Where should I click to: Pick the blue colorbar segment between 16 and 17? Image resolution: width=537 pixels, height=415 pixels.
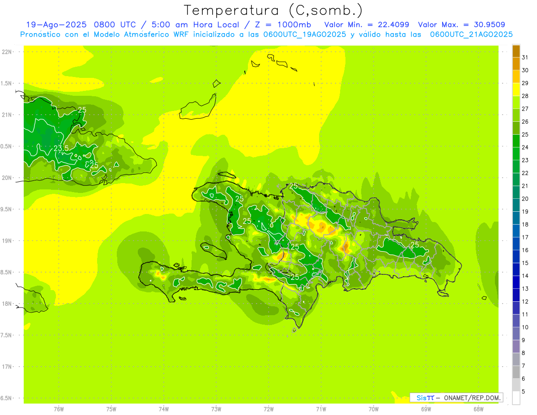point(516,244)
